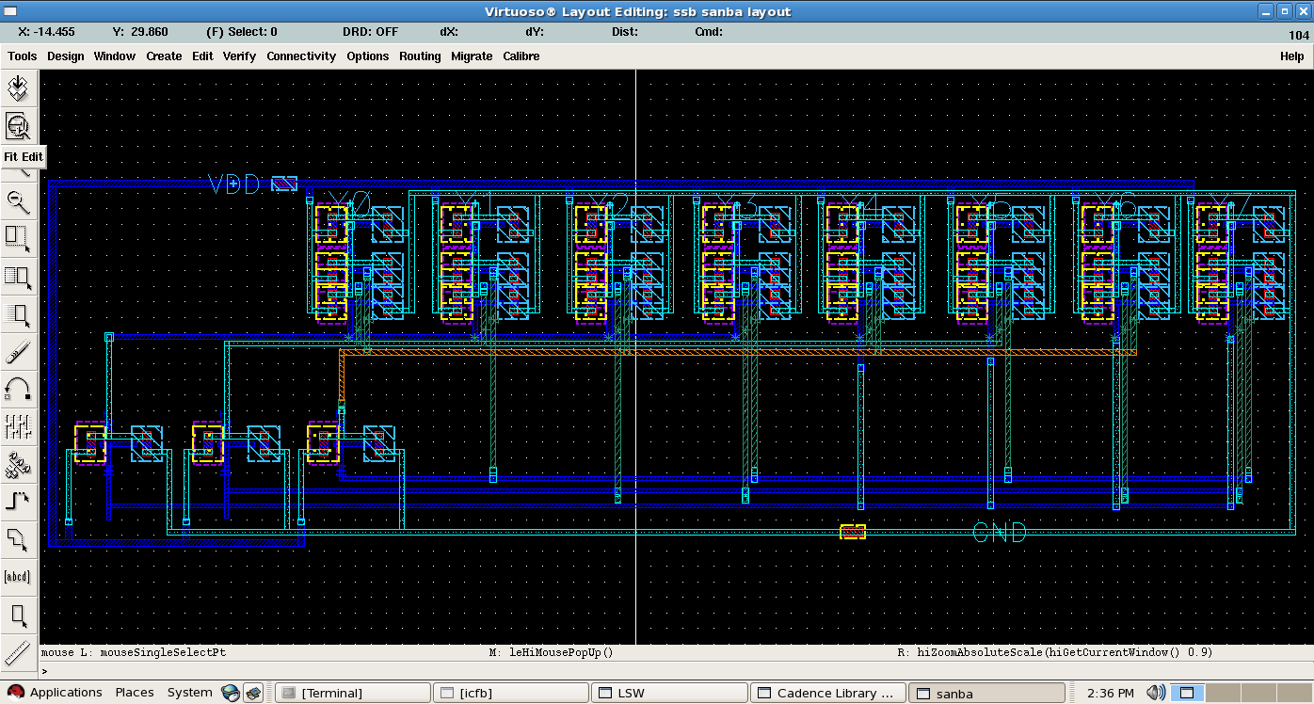Switch to Cadence Library taskbar window
Screen dimensions: 1314x704
click(827, 694)
